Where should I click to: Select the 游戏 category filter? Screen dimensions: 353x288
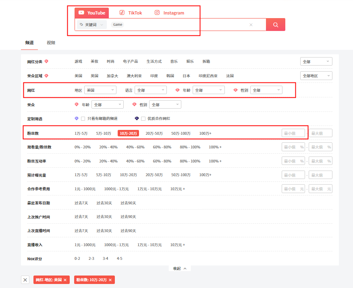pos(78,62)
